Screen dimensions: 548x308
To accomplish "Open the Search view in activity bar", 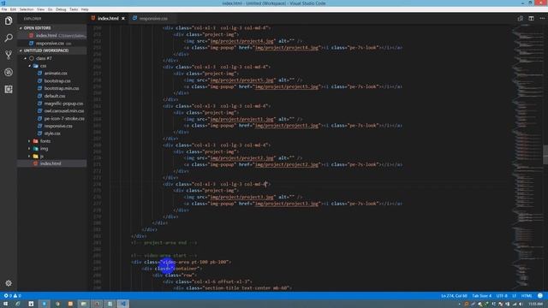I will point(9,38).
